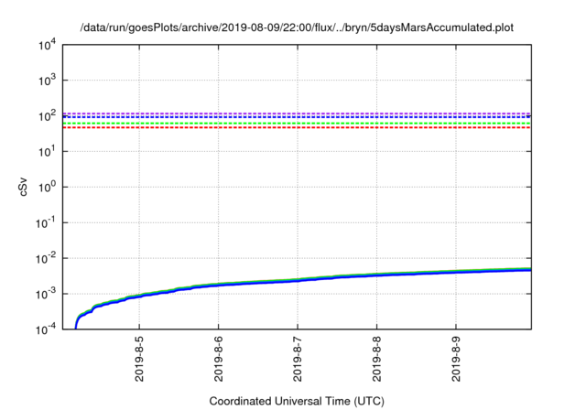This screenshot has height=410, width=586.
Task: Click the Coordinated Universal Time (UTC) axis title
Action: [297, 401]
